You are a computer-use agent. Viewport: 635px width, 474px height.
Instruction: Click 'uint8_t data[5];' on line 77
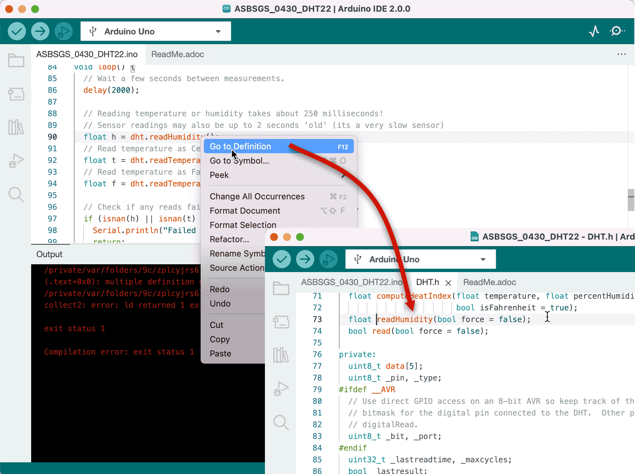click(385, 366)
